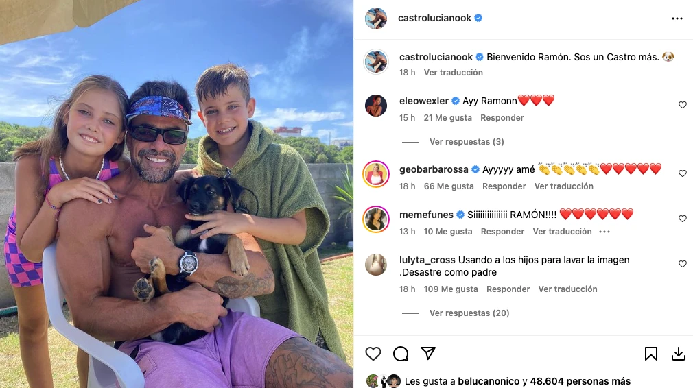Screen dimensions: 693x388
Task: Click the download arrow icon
Action: 679,354
